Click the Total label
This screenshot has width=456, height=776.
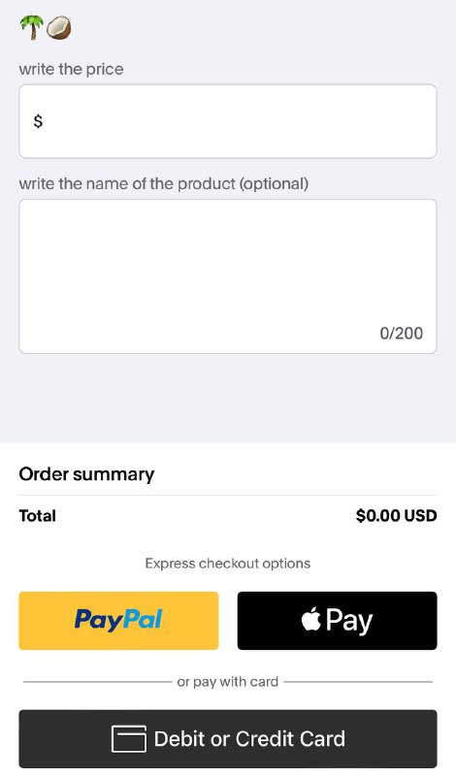coord(37,516)
